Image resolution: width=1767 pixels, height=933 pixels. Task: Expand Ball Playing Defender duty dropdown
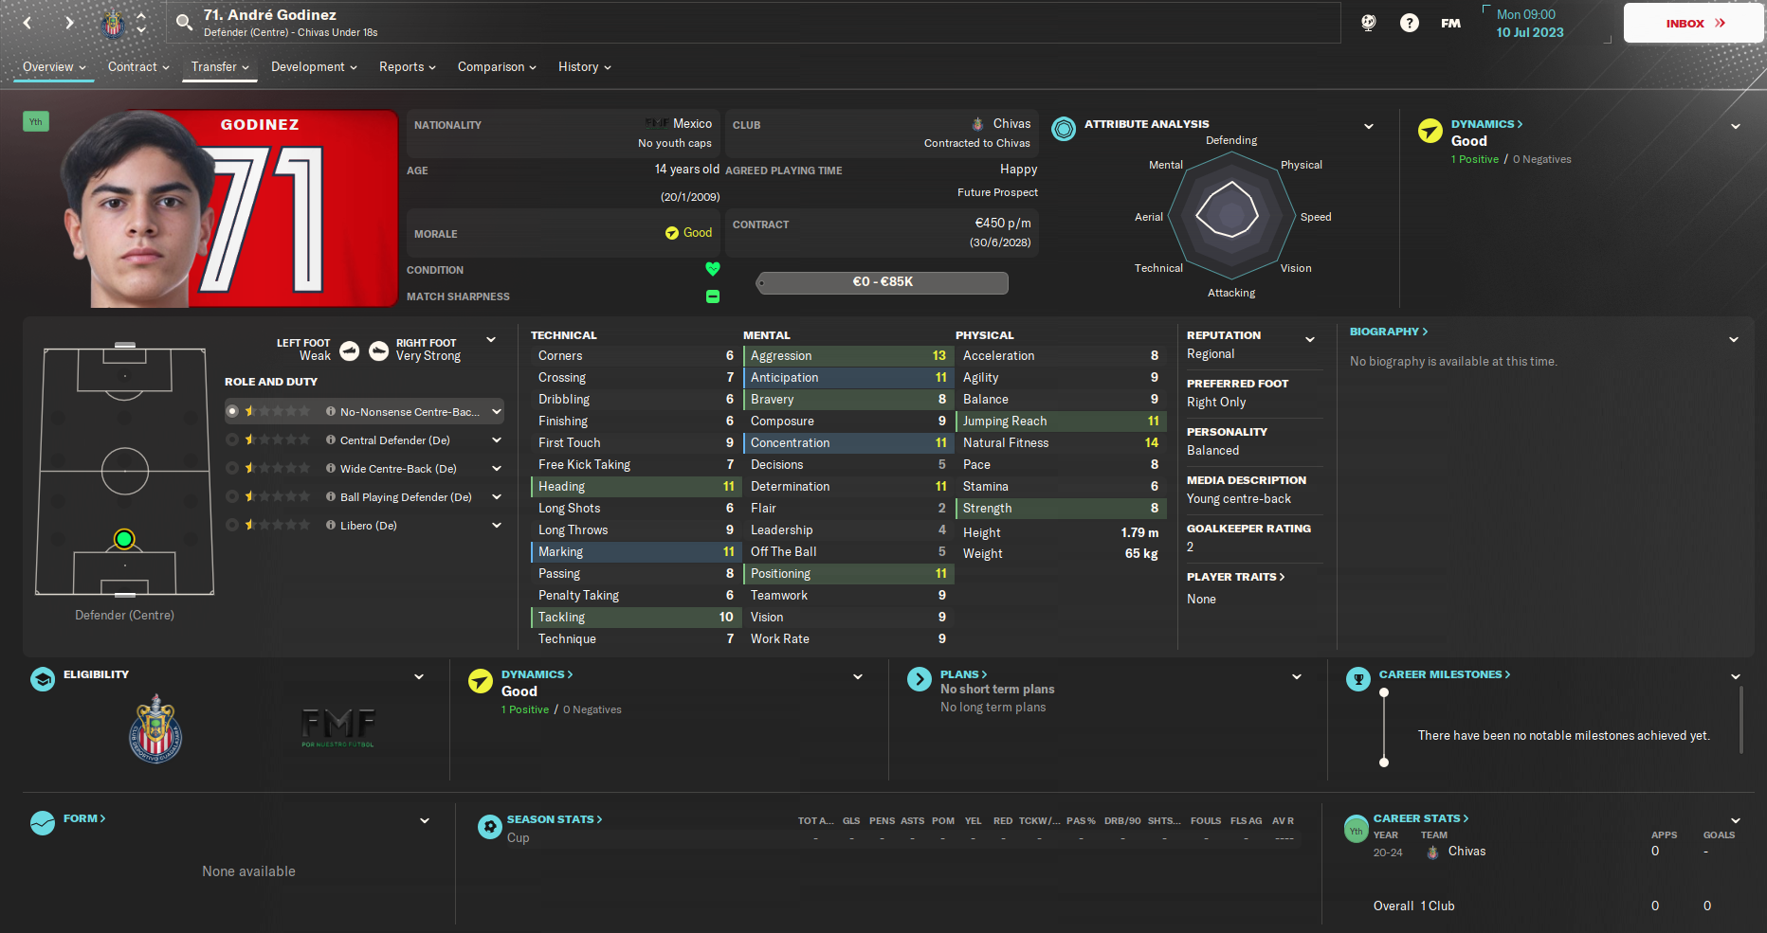tap(497, 496)
